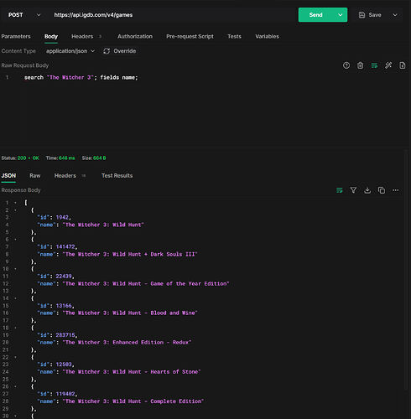
Task: Import file into request body
Action: (403, 65)
